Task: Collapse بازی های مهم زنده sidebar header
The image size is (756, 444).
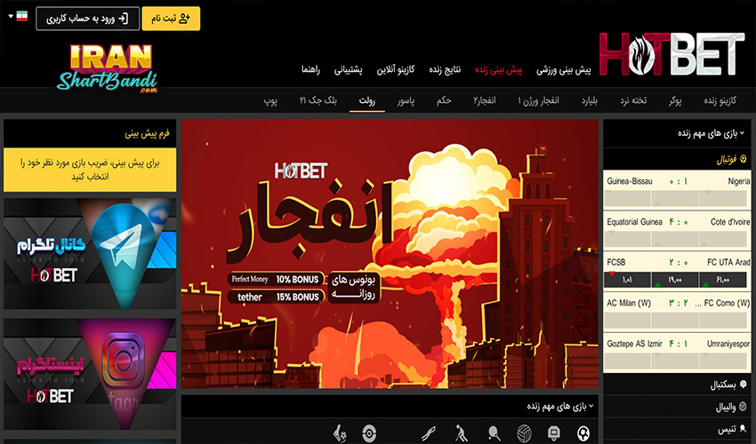Action: [677, 133]
